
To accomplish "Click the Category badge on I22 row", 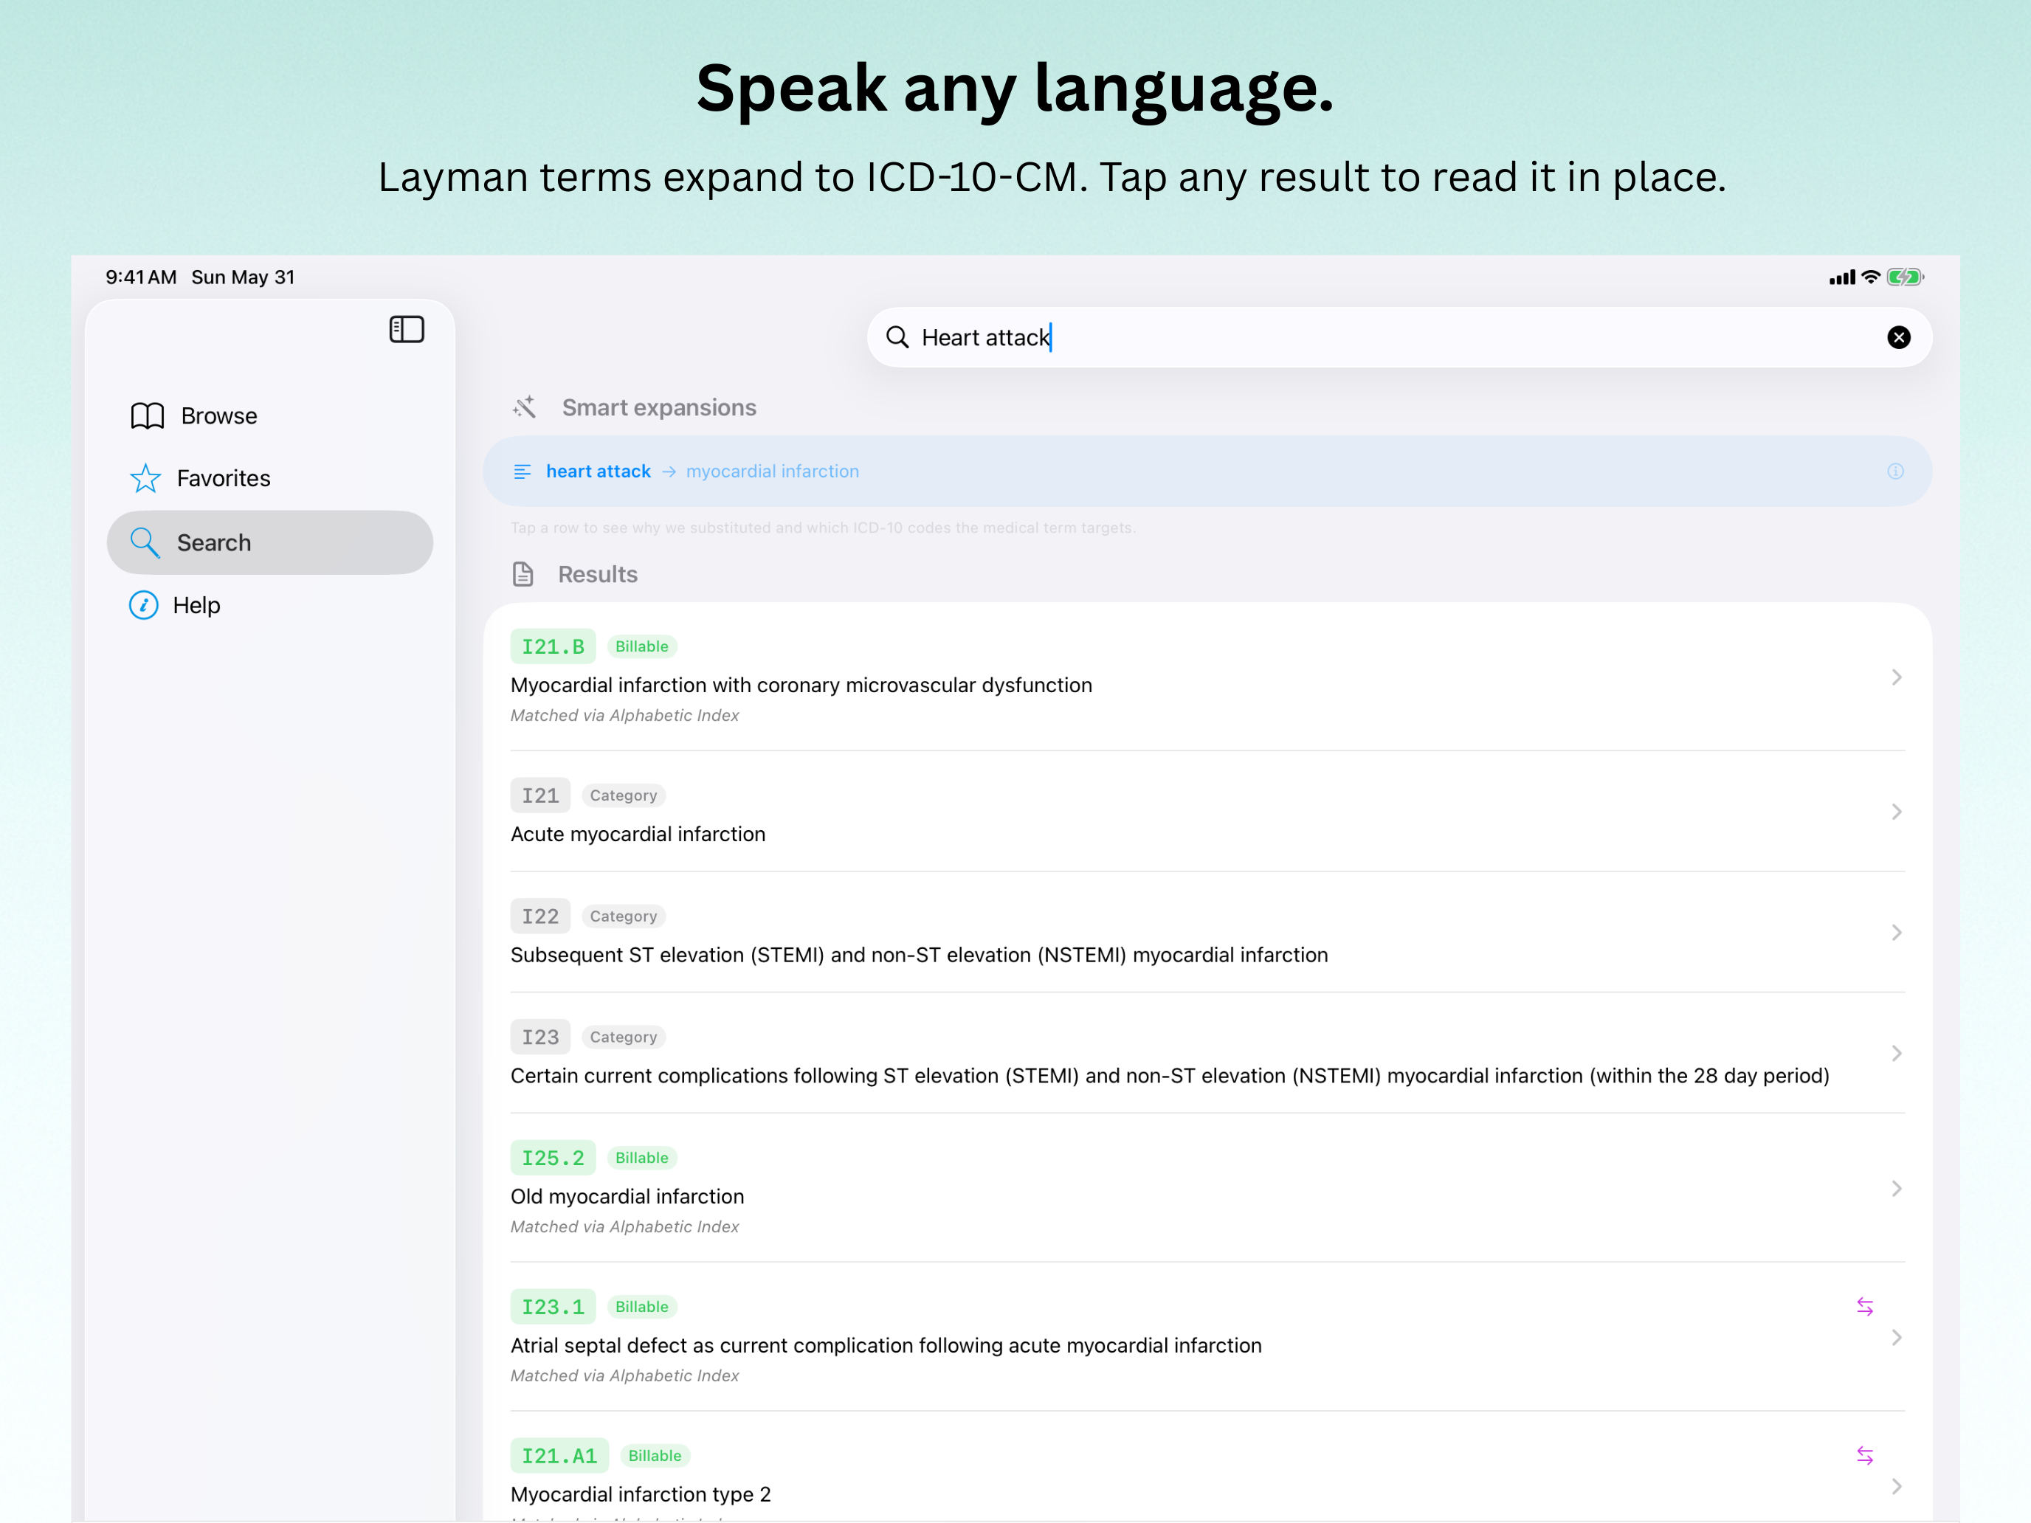I will tap(624, 916).
